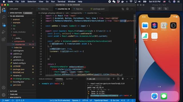This screenshot has height=102, width=183.
Task: Click feedback icon in status bar
Action: pyautogui.click(x=128, y=100)
